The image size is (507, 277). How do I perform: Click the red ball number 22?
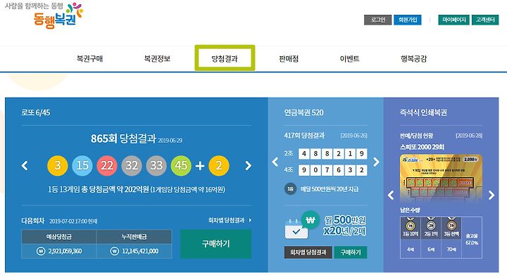pyautogui.click(x=107, y=166)
